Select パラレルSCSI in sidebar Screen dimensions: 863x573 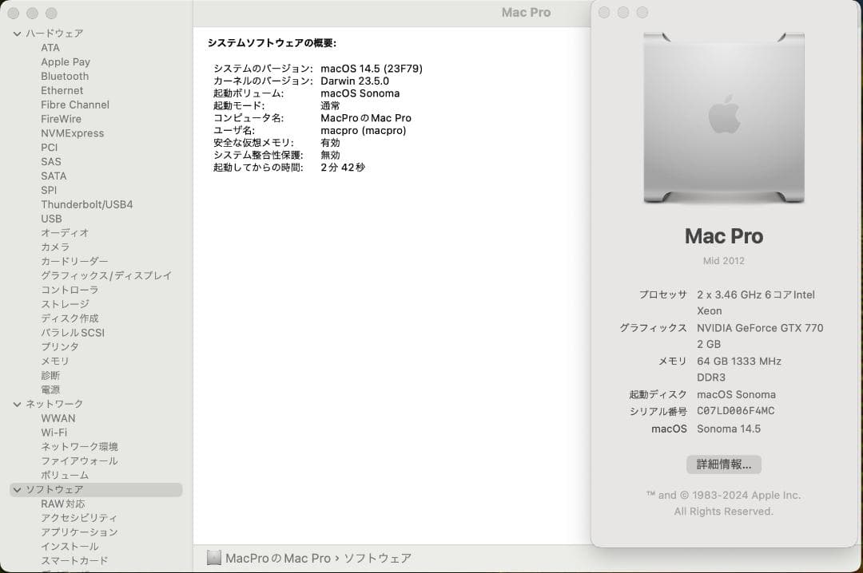(73, 334)
